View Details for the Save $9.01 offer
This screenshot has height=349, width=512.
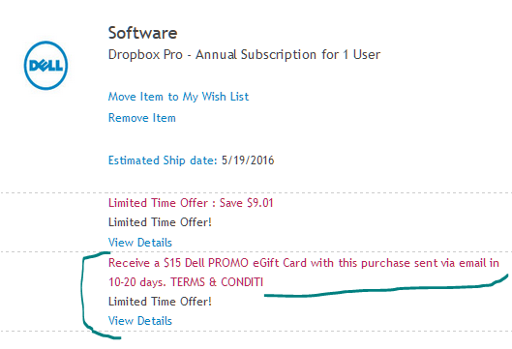click(x=140, y=243)
